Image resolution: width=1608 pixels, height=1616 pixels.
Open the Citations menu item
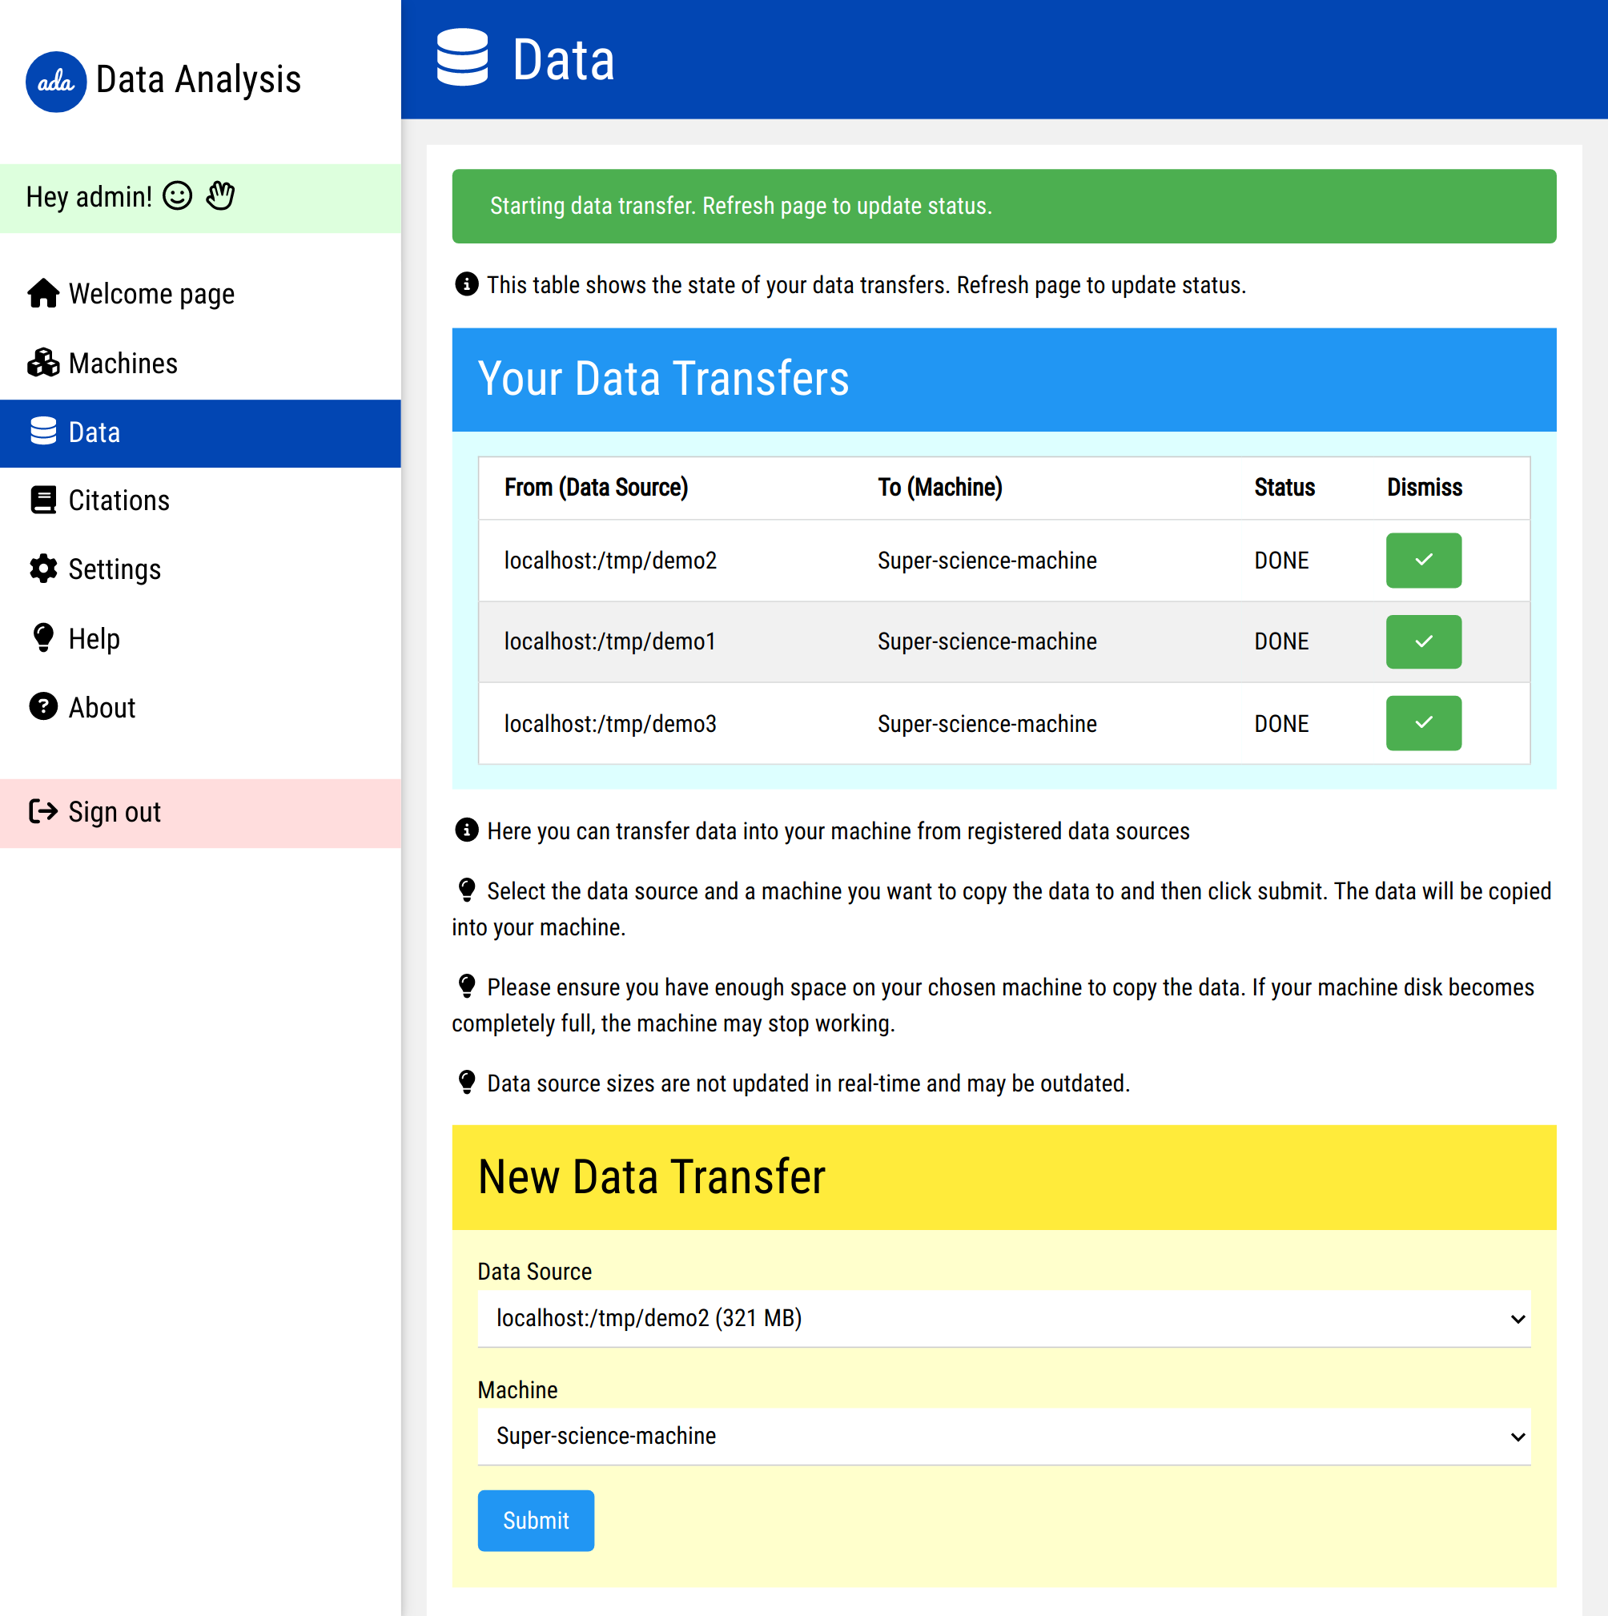(x=119, y=500)
